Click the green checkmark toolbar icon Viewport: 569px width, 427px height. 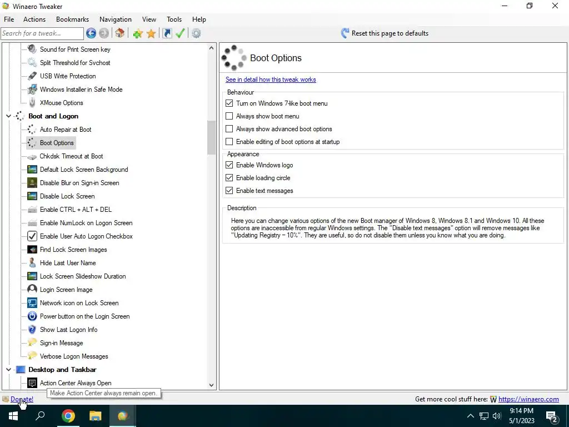[180, 33]
